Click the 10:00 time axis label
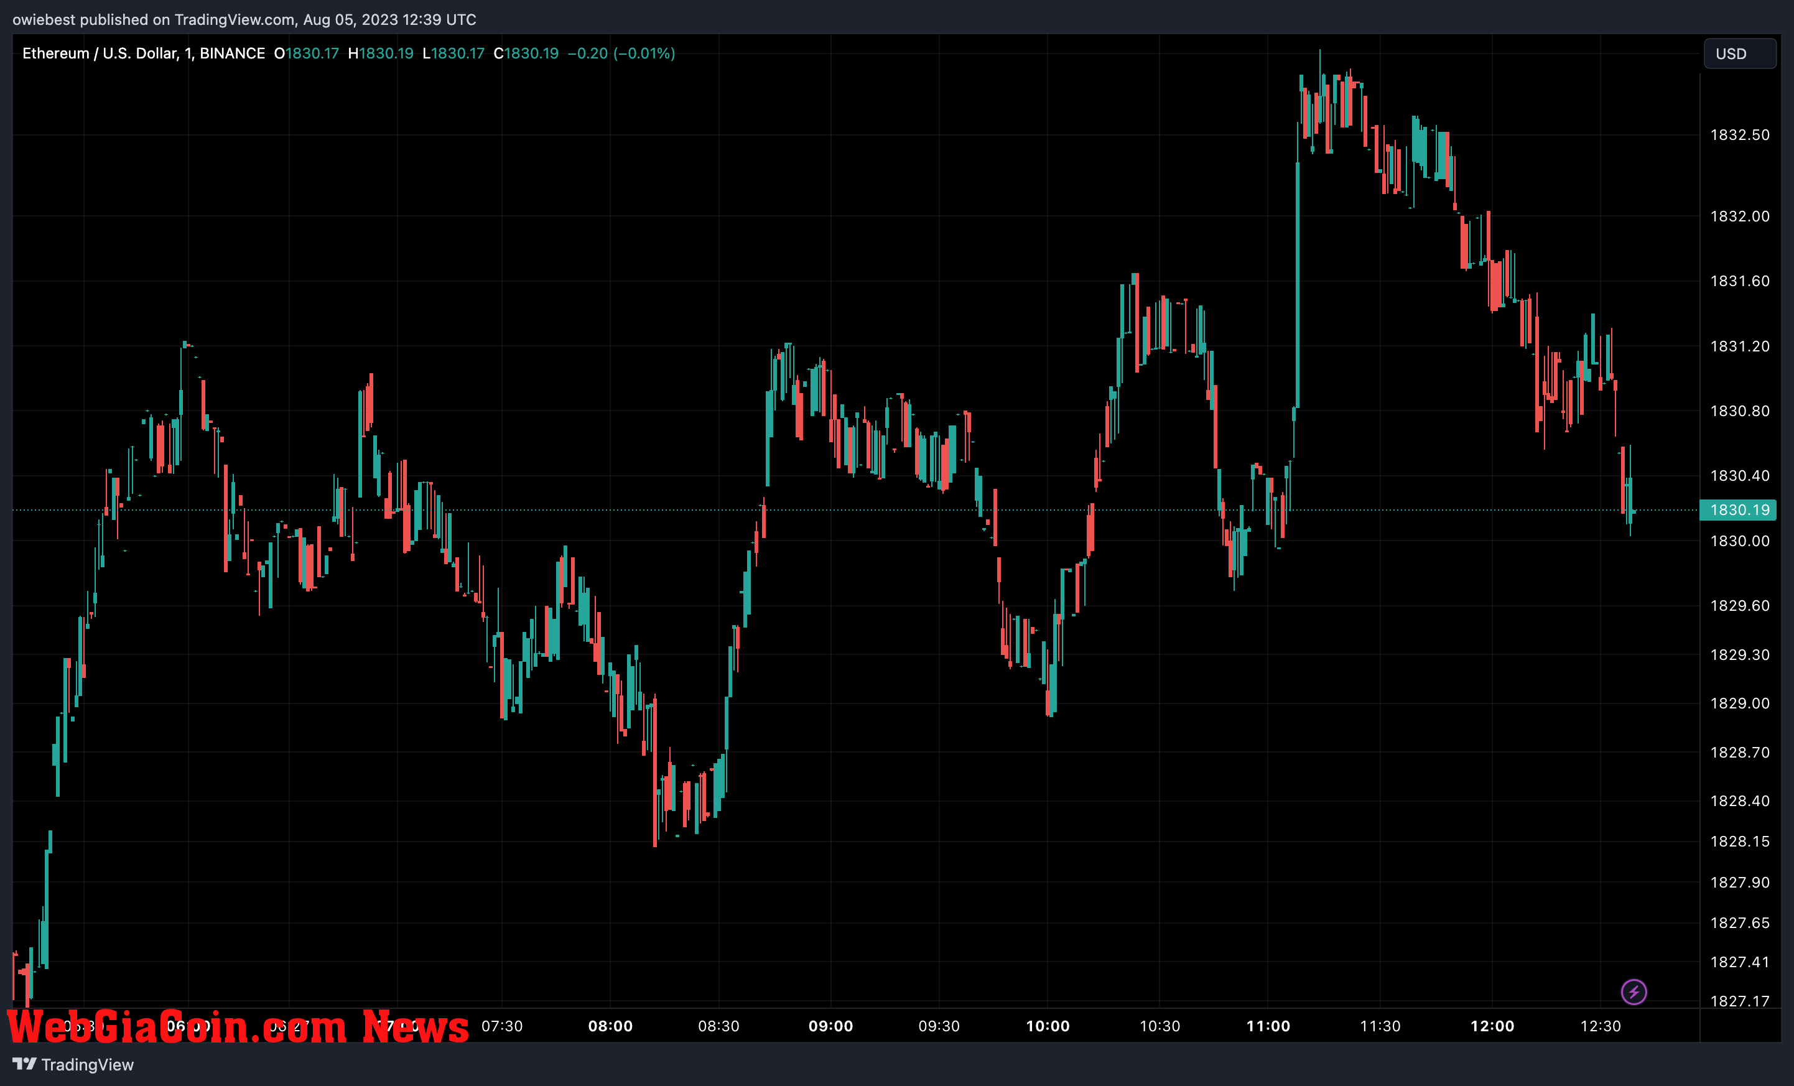 1048,1026
